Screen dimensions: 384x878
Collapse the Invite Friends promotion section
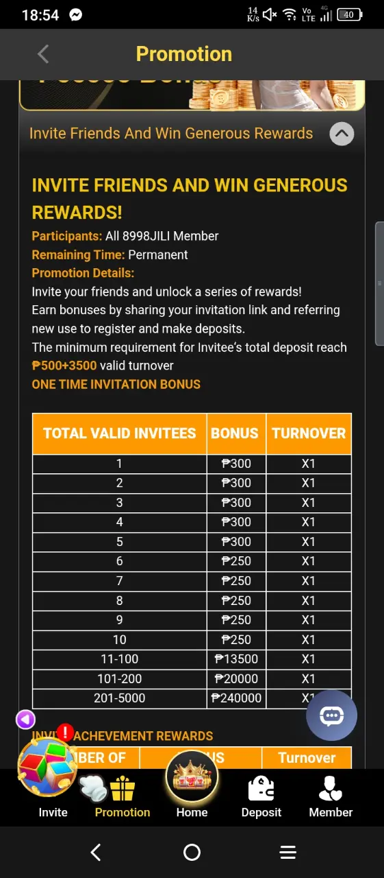[342, 133]
